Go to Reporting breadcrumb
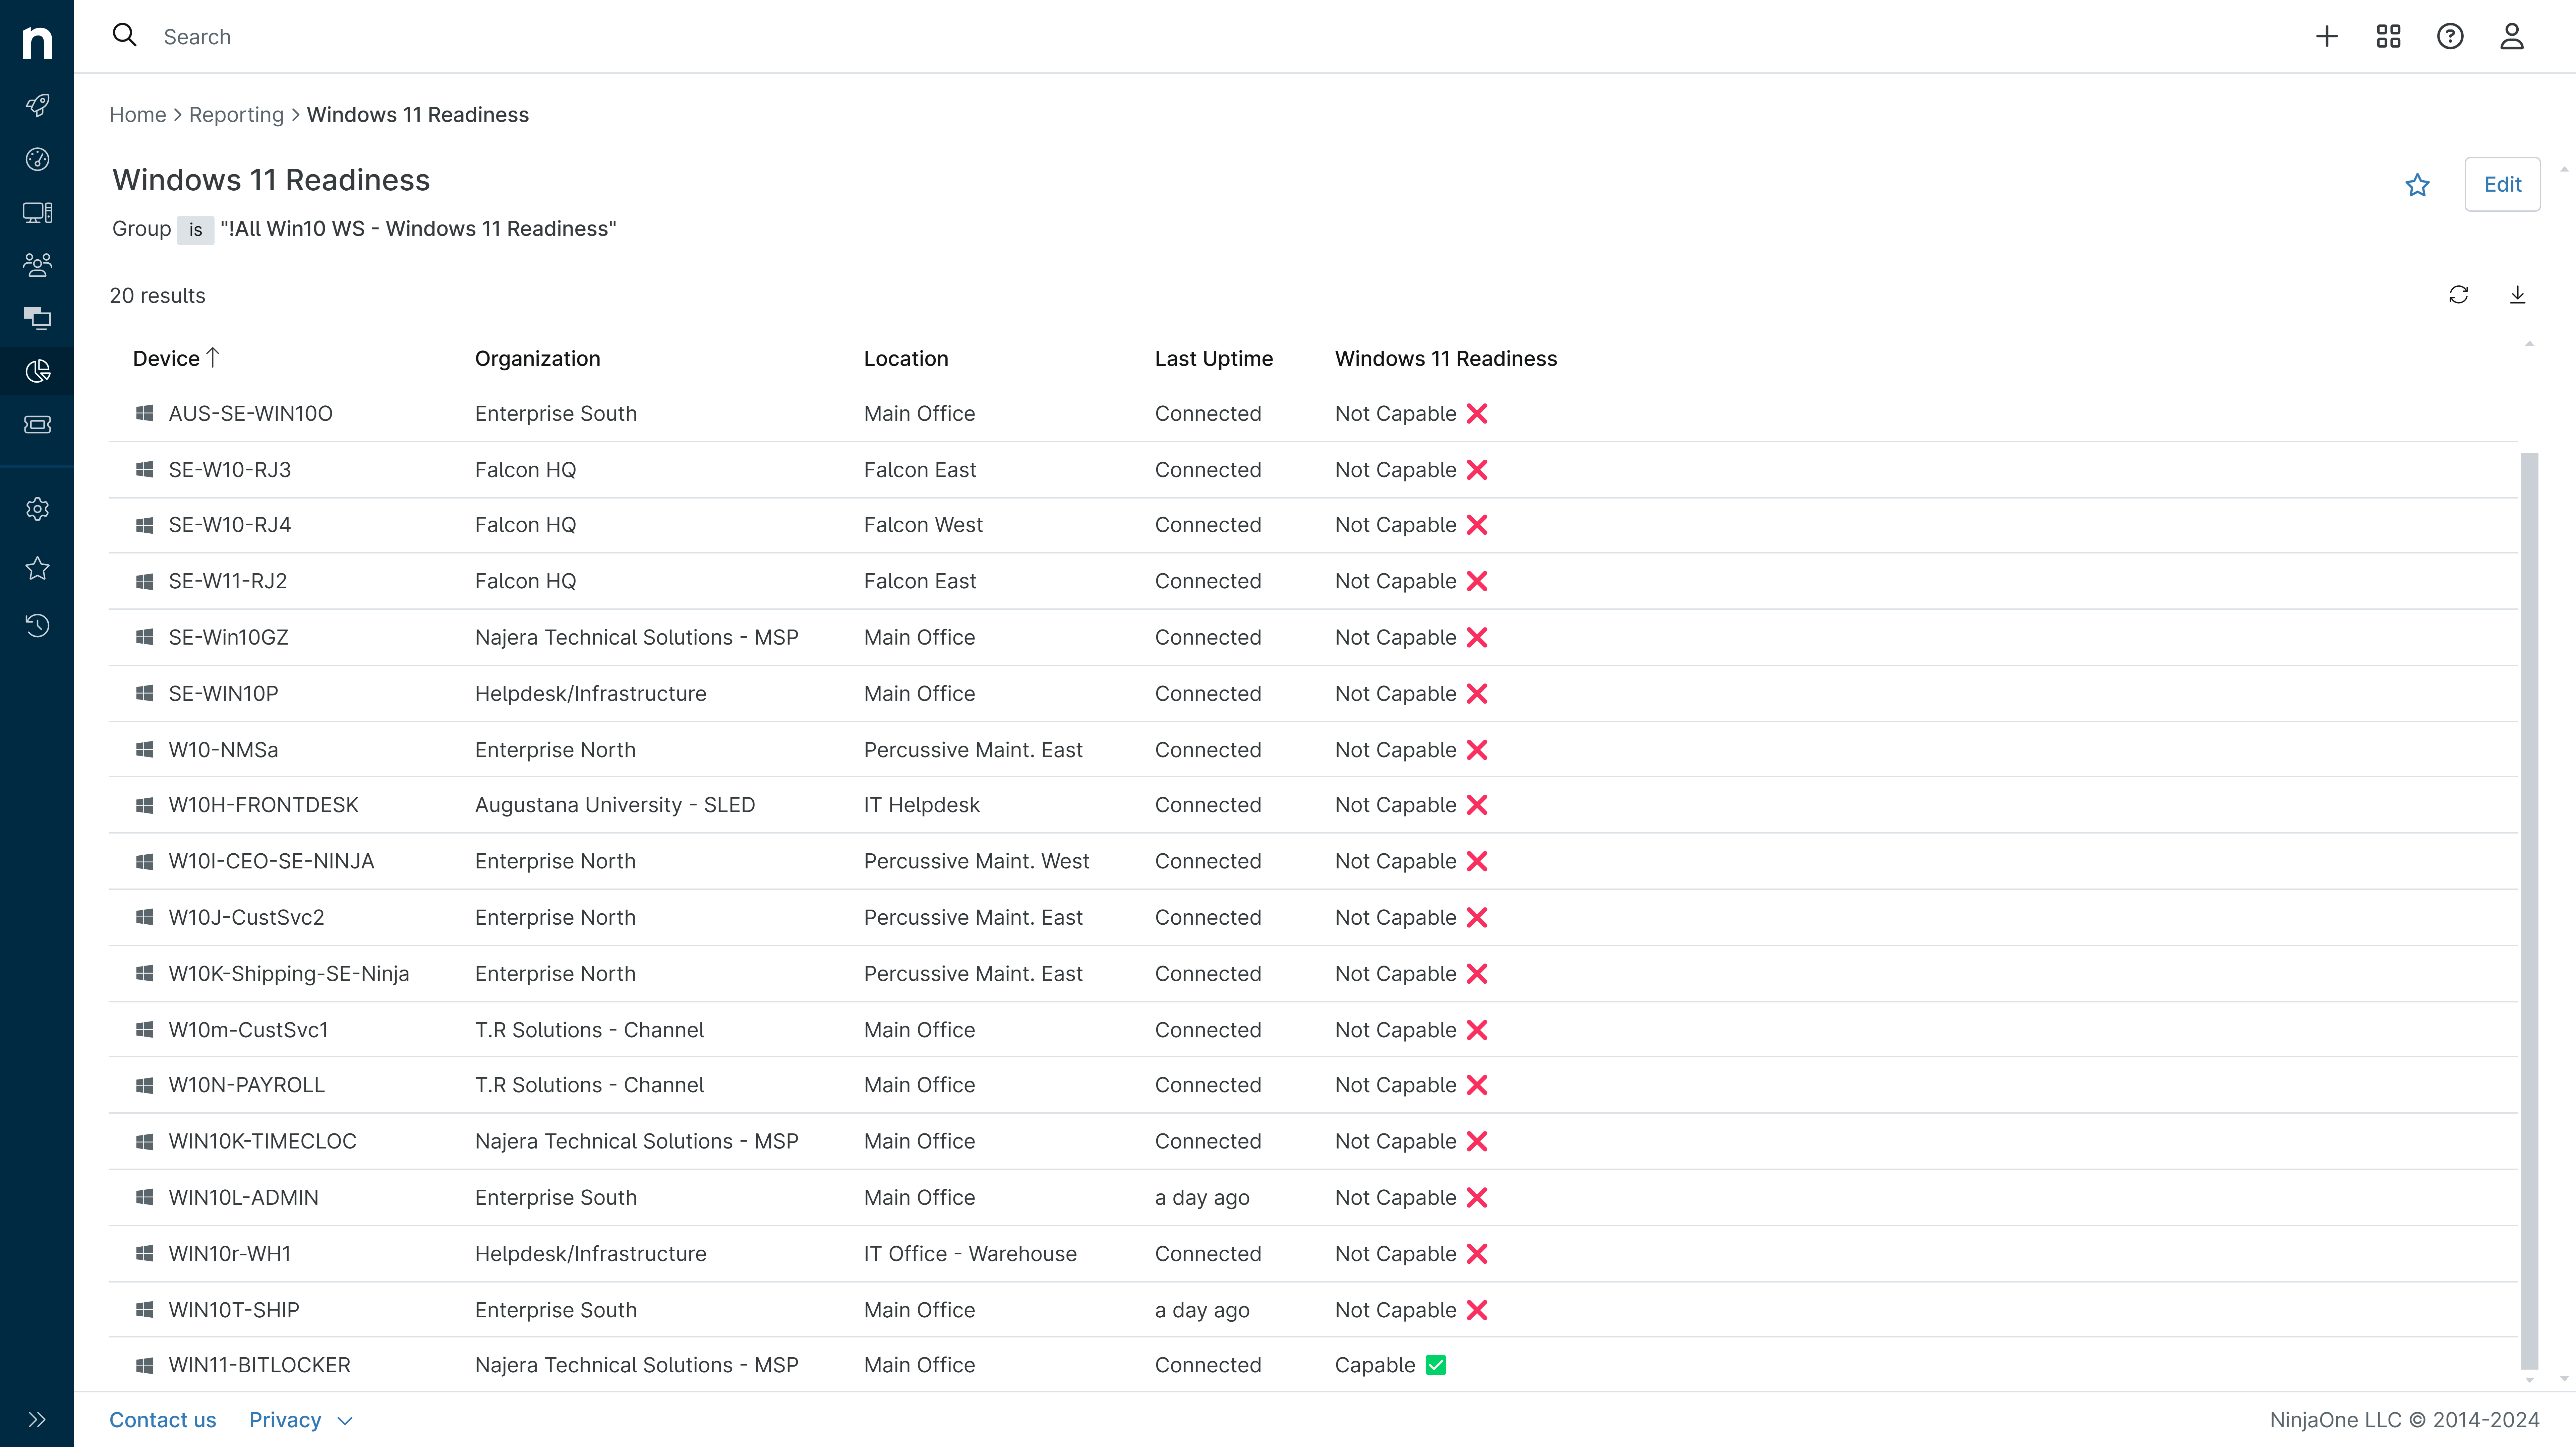The image size is (2576, 1448). [x=236, y=115]
